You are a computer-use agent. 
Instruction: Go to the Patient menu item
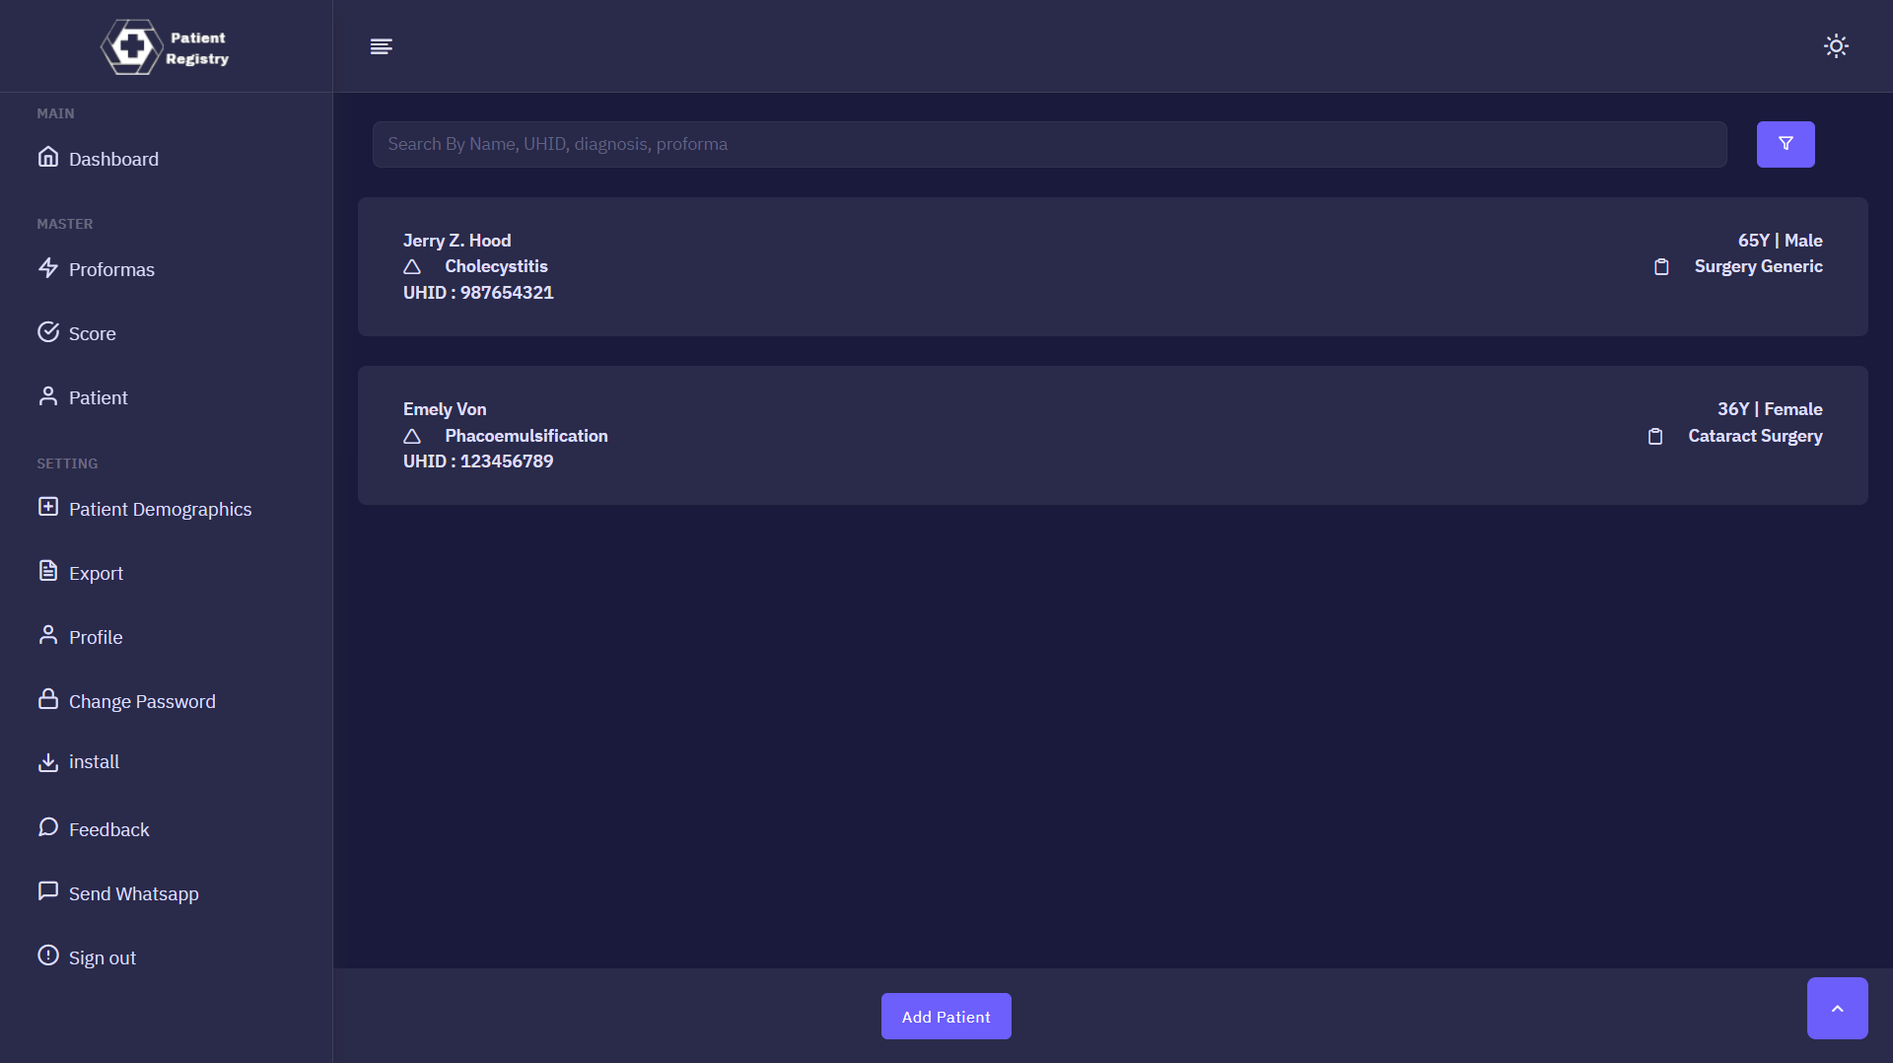click(98, 397)
